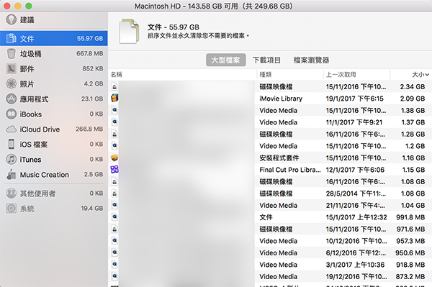The width and height of the screenshot is (432, 287).
Task: Select the Video Media 950.6 MB row
Action: 270,252
